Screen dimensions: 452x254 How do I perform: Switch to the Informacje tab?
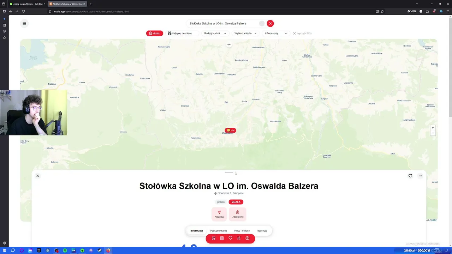point(197,231)
